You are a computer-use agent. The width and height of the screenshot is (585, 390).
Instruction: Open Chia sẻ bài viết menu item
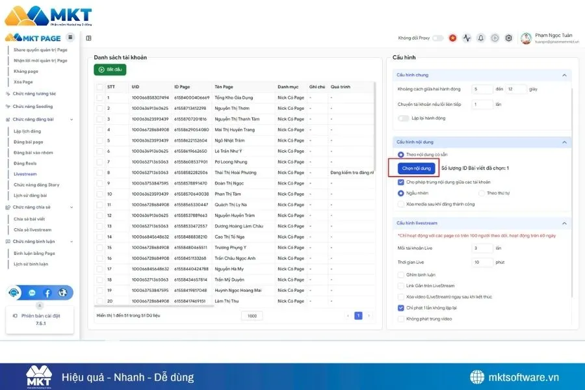tap(29, 219)
